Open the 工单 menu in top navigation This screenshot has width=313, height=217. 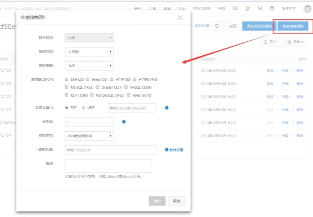(153, 8)
